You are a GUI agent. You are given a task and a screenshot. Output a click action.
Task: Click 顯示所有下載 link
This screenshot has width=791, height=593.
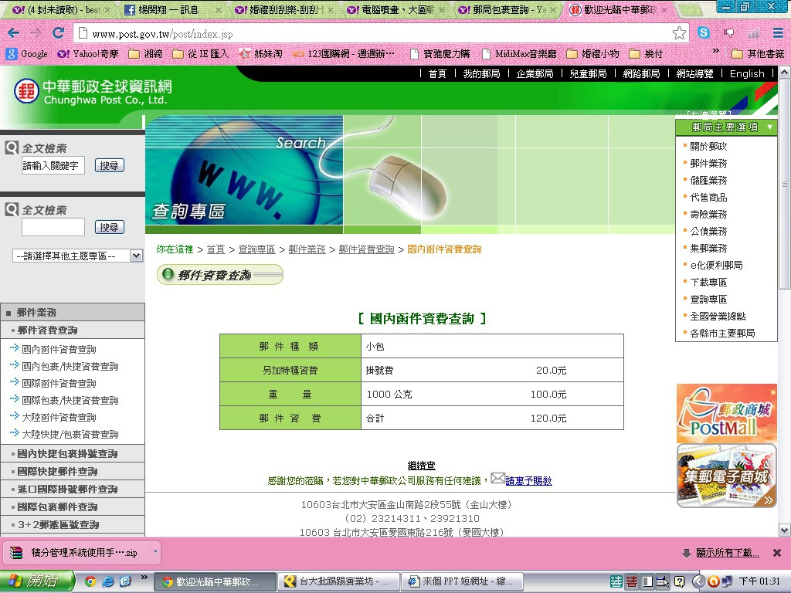point(727,553)
